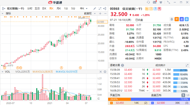Click the orange buy (买) button
The image size is (190, 105).
coord(177,19)
